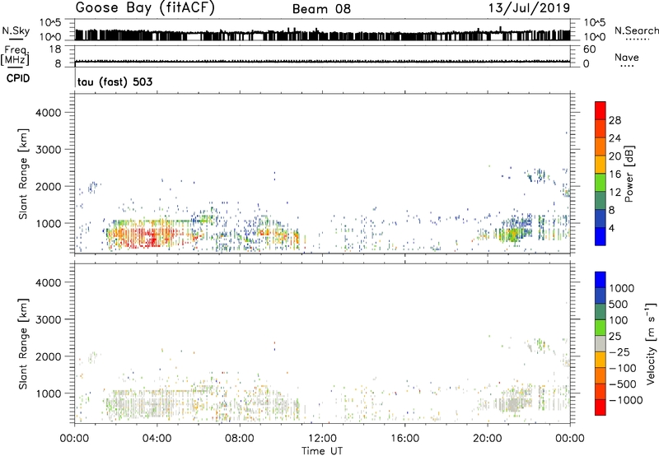Click the 'Goose Bay (fitACF)' title text

pyautogui.click(x=145, y=8)
